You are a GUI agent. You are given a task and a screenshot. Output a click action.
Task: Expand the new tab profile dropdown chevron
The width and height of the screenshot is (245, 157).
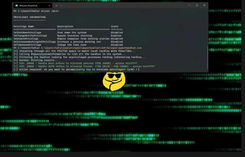[62, 5]
